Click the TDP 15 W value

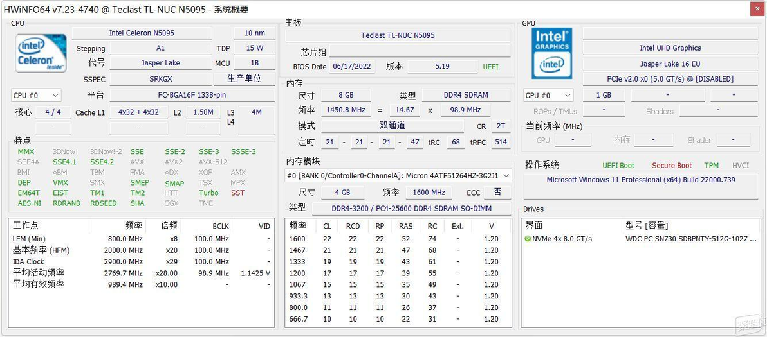(x=254, y=48)
